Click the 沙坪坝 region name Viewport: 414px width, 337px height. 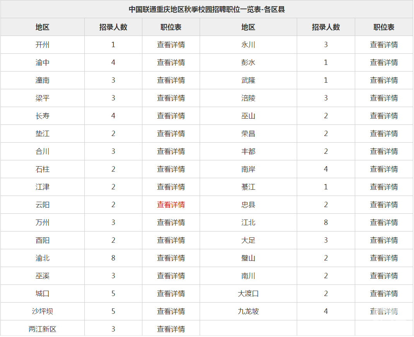43,311
